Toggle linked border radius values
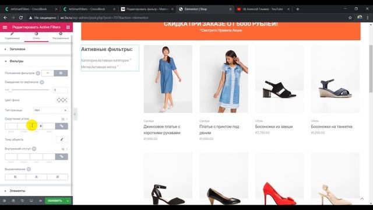Viewport: 373px width, 210px height. pos(62,126)
